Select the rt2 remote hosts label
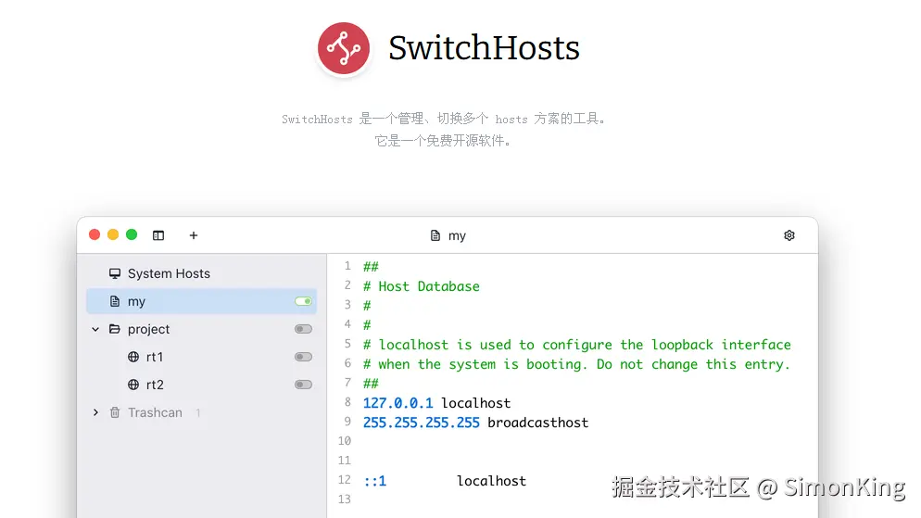Screen dimensions: 921x518 point(155,385)
